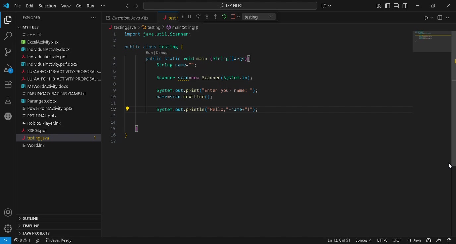Change indentation via Spaces: 4
The height and width of the screenshot is (244, 456).
[364, 240]
